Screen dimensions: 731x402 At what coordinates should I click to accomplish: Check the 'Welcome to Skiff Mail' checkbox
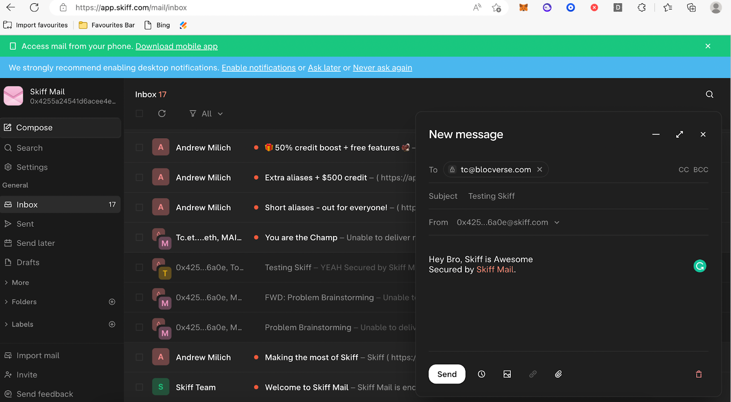(x=139, y=387)
